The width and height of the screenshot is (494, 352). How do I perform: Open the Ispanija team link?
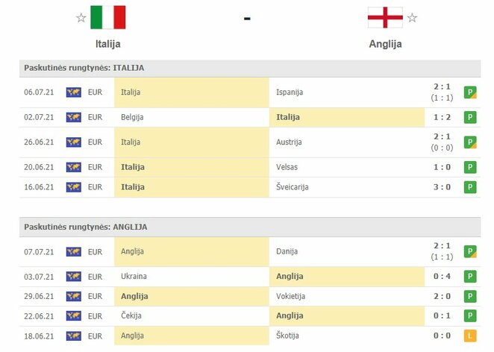[x=290, y=92]
